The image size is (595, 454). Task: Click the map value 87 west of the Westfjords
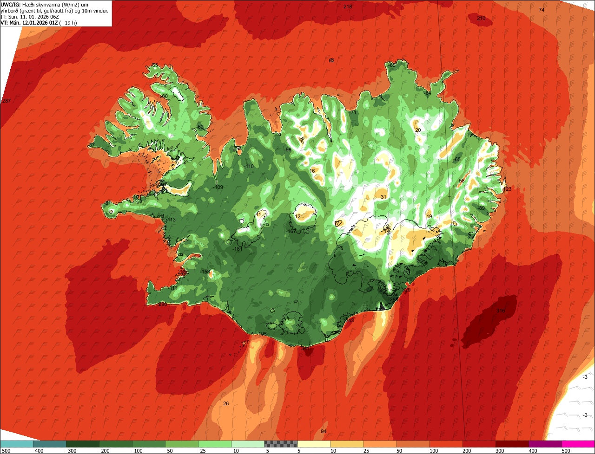92,145
